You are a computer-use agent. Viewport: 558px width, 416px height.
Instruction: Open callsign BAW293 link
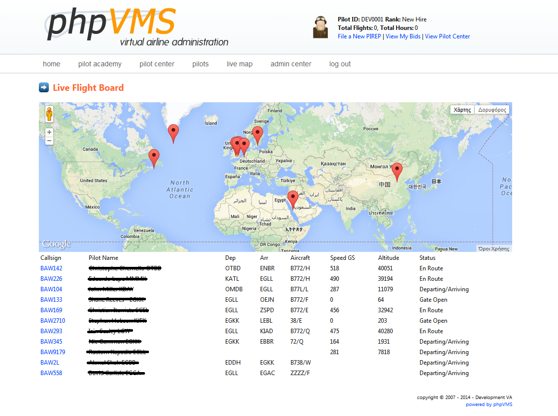[x=51, y=331]
